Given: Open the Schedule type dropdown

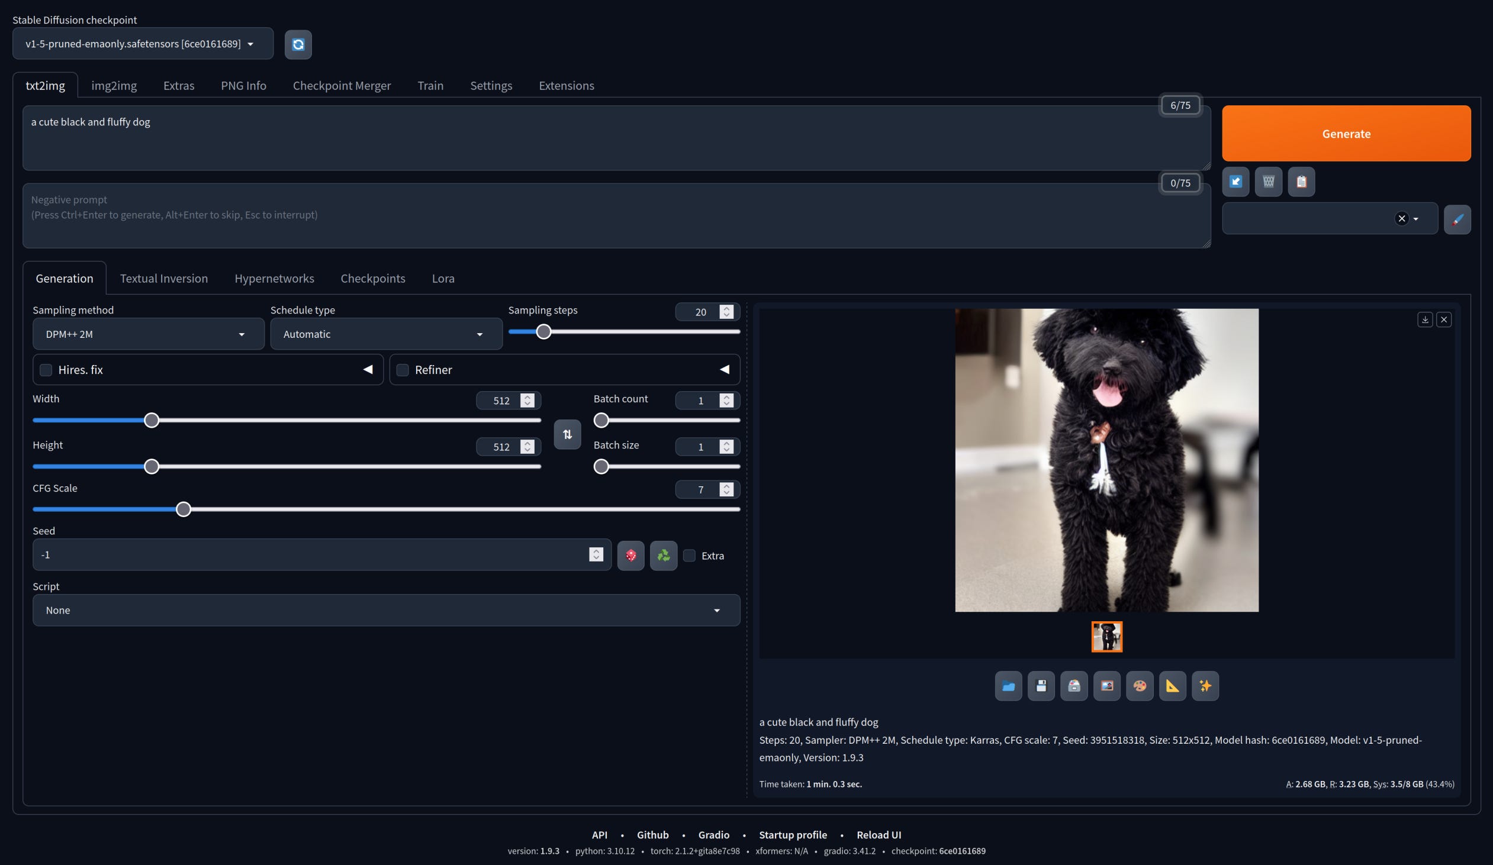Looking at the screenshot, I should click(386, 334).
